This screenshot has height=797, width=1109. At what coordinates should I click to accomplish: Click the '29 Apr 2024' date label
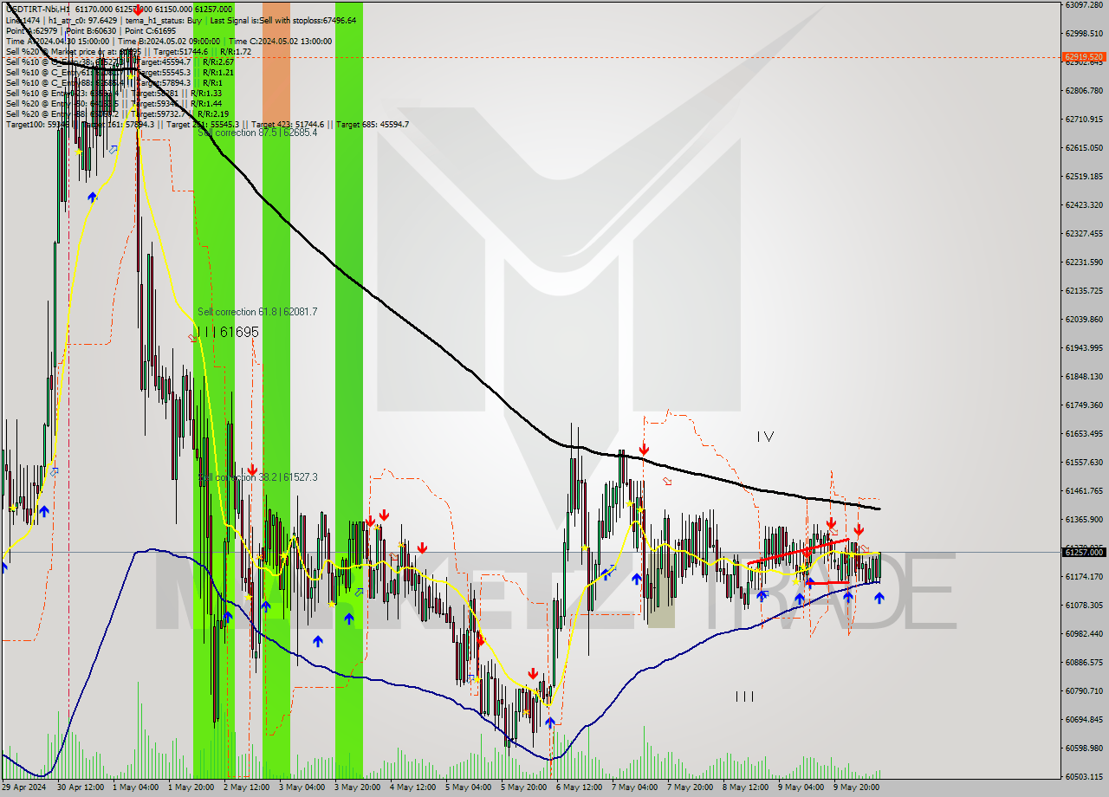[x=23, y=787]
